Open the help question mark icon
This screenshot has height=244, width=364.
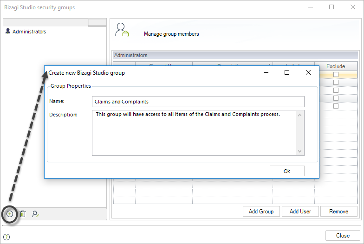point(6,237)
